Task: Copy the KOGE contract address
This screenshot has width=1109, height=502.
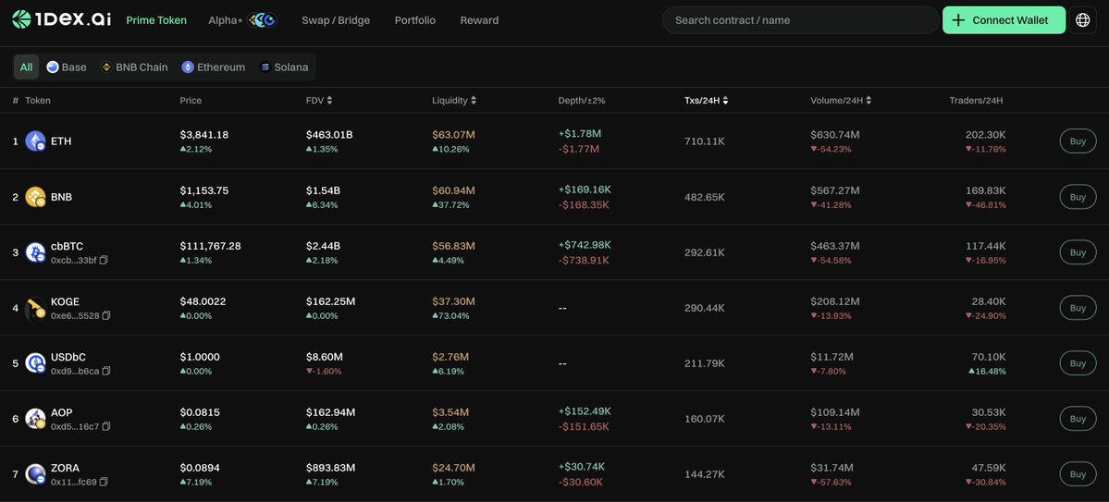Action: [106, 316]
